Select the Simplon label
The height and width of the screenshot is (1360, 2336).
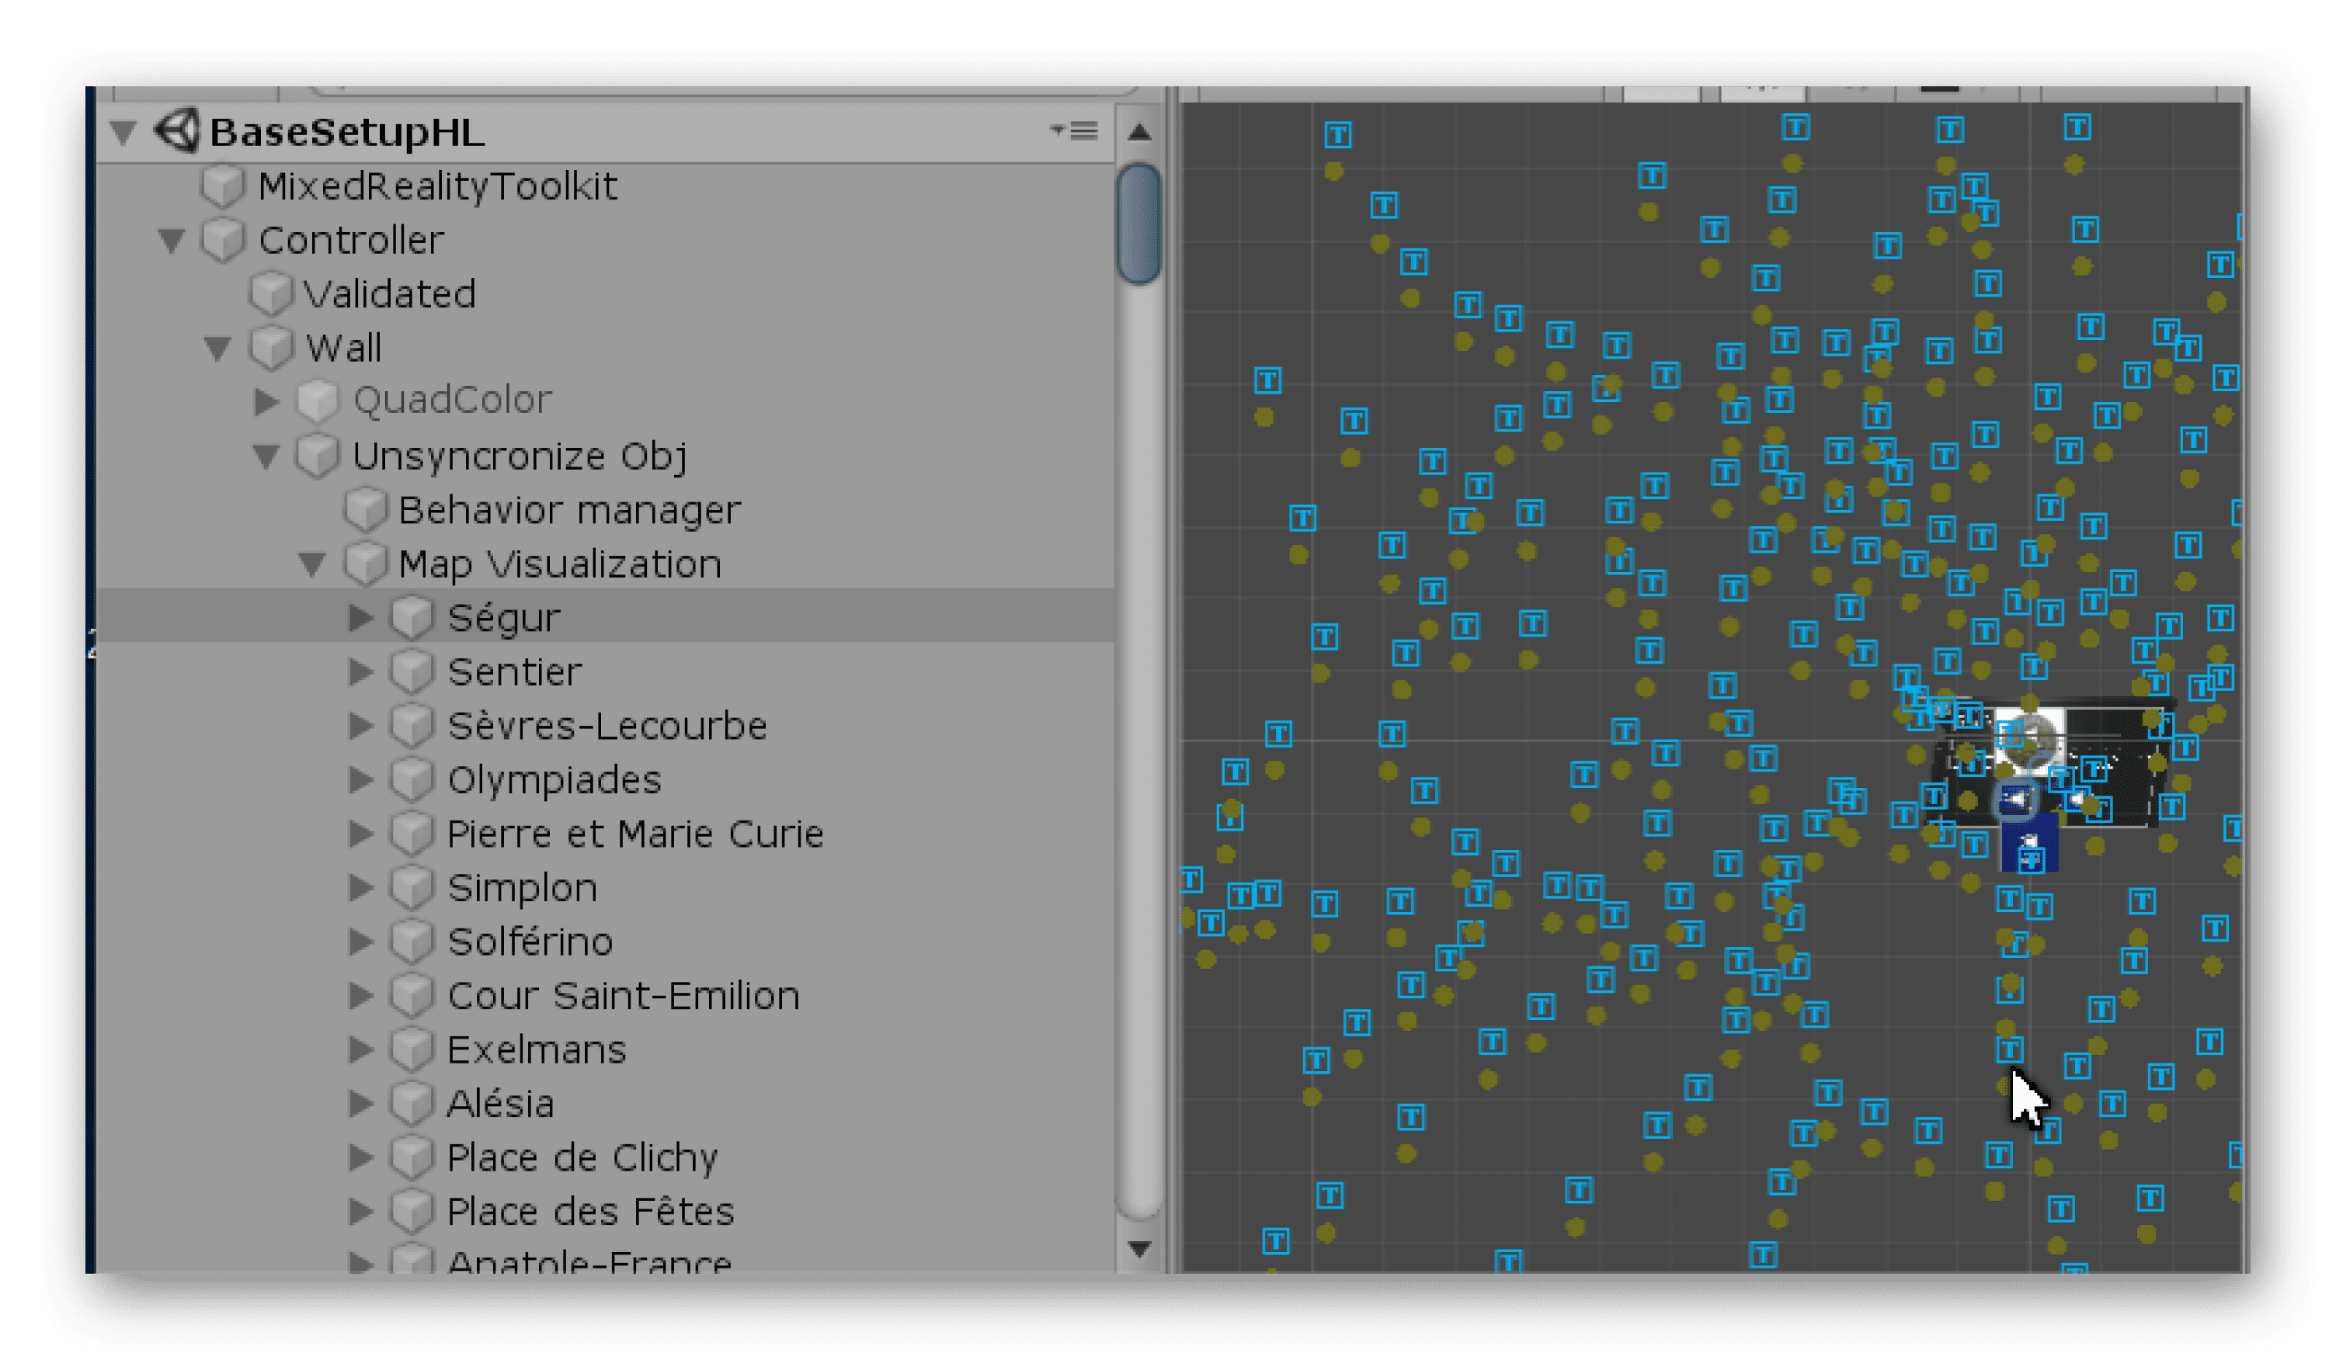[523, 890]
